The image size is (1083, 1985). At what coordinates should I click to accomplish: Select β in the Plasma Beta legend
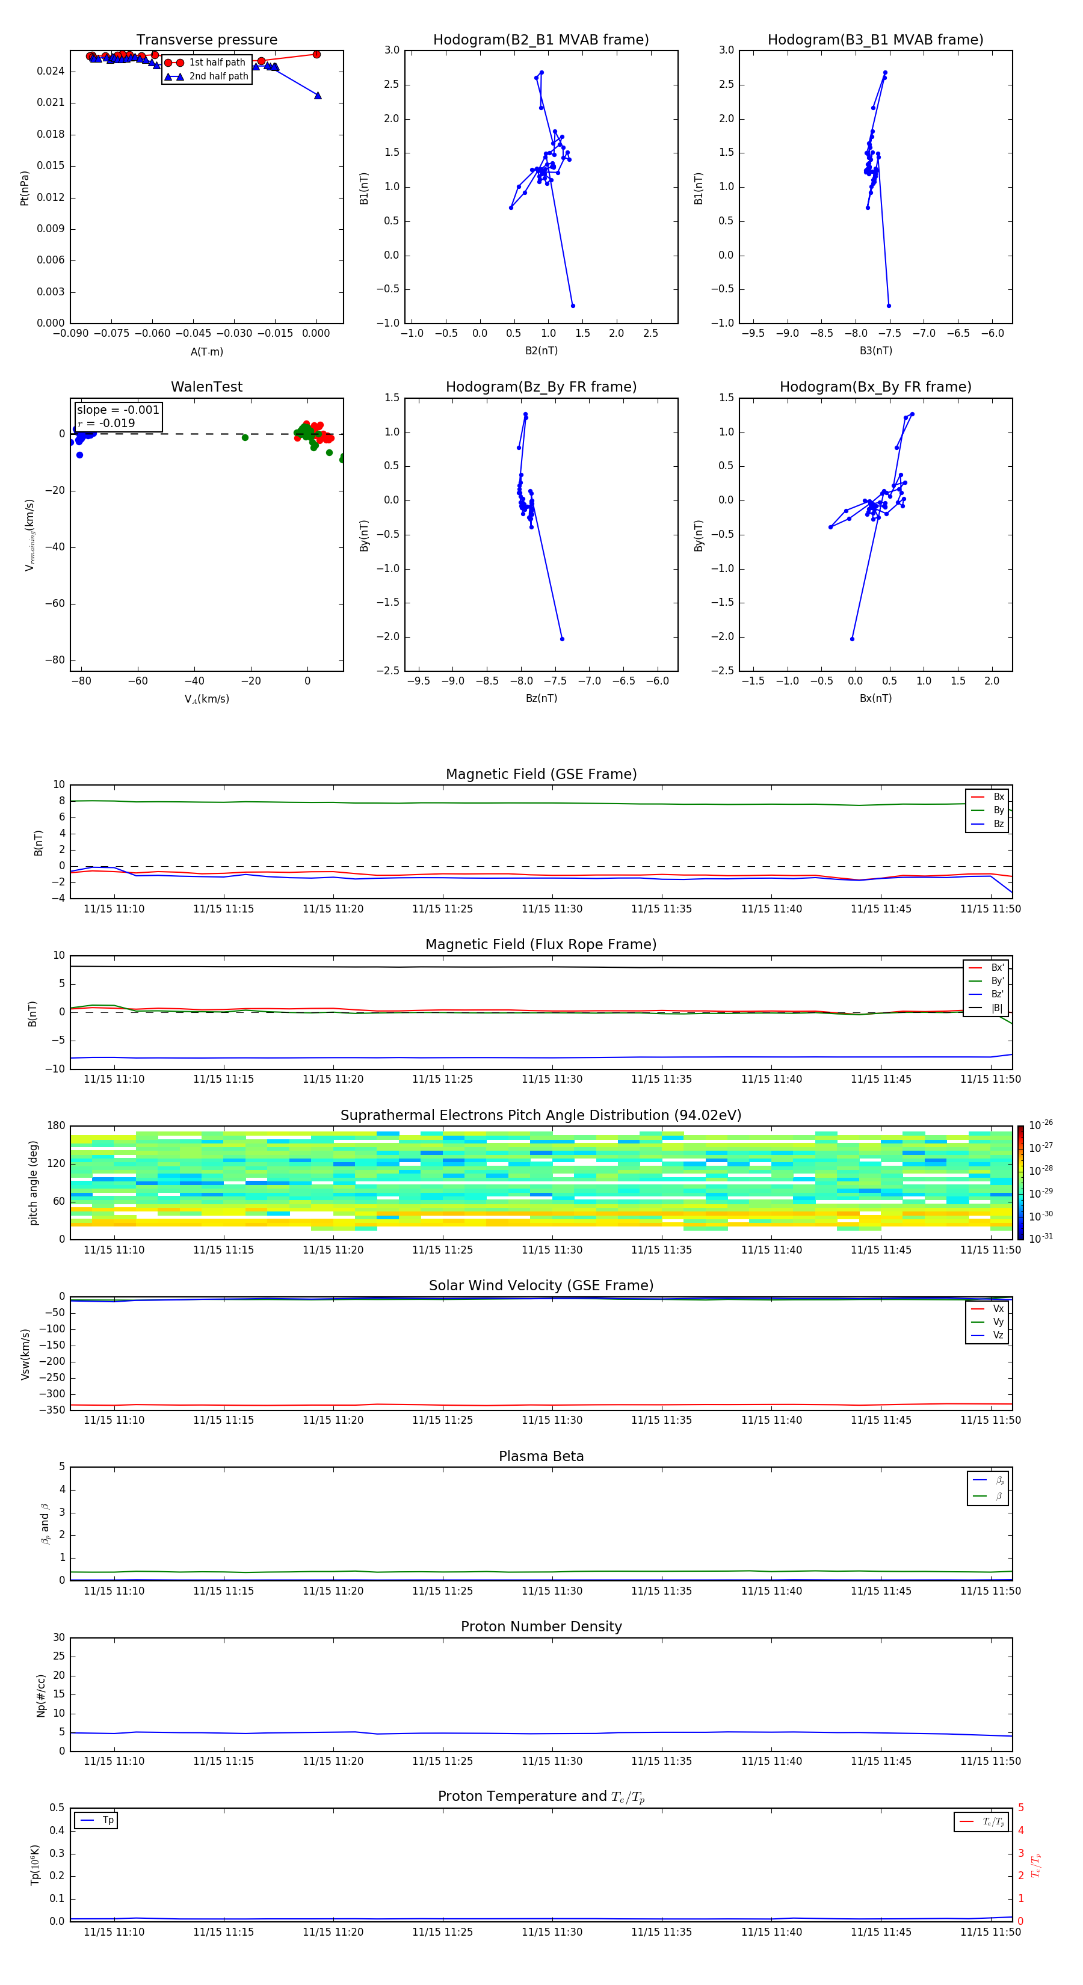(988, 1496)
